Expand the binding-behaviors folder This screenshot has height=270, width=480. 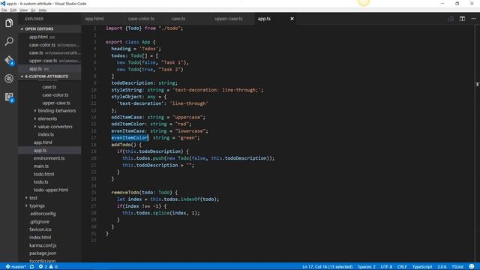(55, 110)
